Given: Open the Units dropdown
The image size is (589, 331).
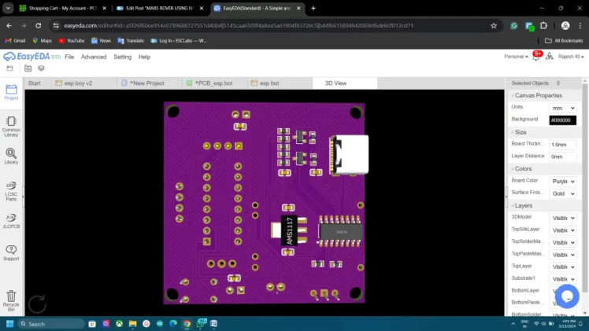Looking at the screenshot, I should (x=562, y=108).
